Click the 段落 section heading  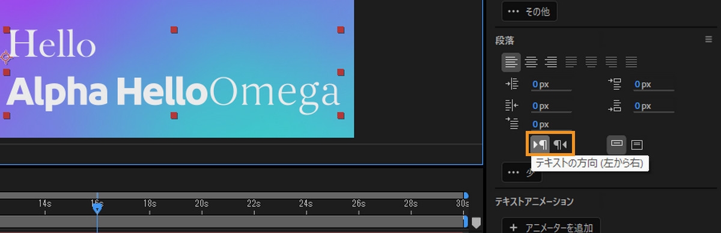coord(505,40)
